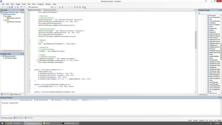Switch to Local Recording taskbar item

pyautogui.click(x=70, y=123)
